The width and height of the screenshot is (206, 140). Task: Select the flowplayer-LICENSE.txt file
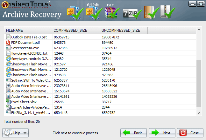click(x=29, y=53)
